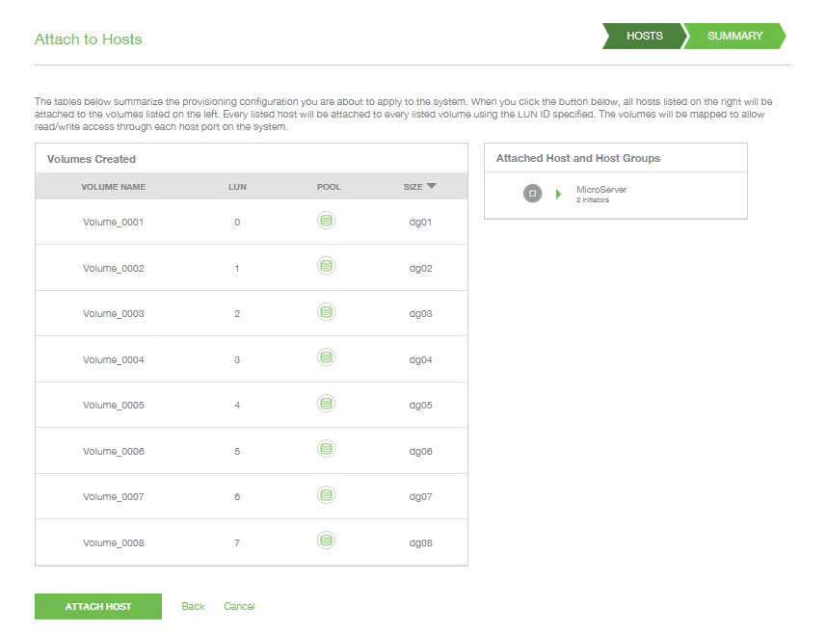Click the '2 Initiators' label
This screenshot has width=826, height=633.
pos(592,200)
